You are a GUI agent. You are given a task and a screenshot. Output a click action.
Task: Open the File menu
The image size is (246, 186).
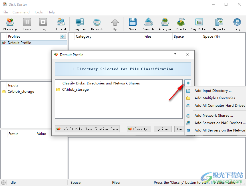pyautogui.click(x=5, y=12)
